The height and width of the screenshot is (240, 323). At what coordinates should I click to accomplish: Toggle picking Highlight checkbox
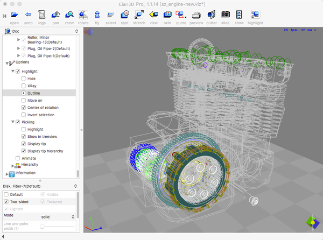tap(24, 129)
